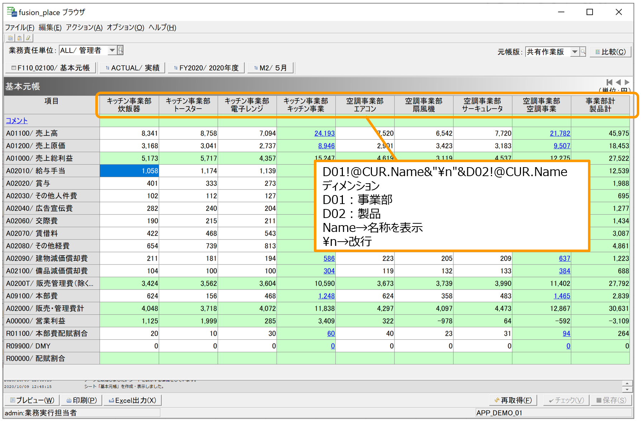Open the ファイル(F) menu
The width and height of the screenshot is (641, 422).
tap(20, 28)
